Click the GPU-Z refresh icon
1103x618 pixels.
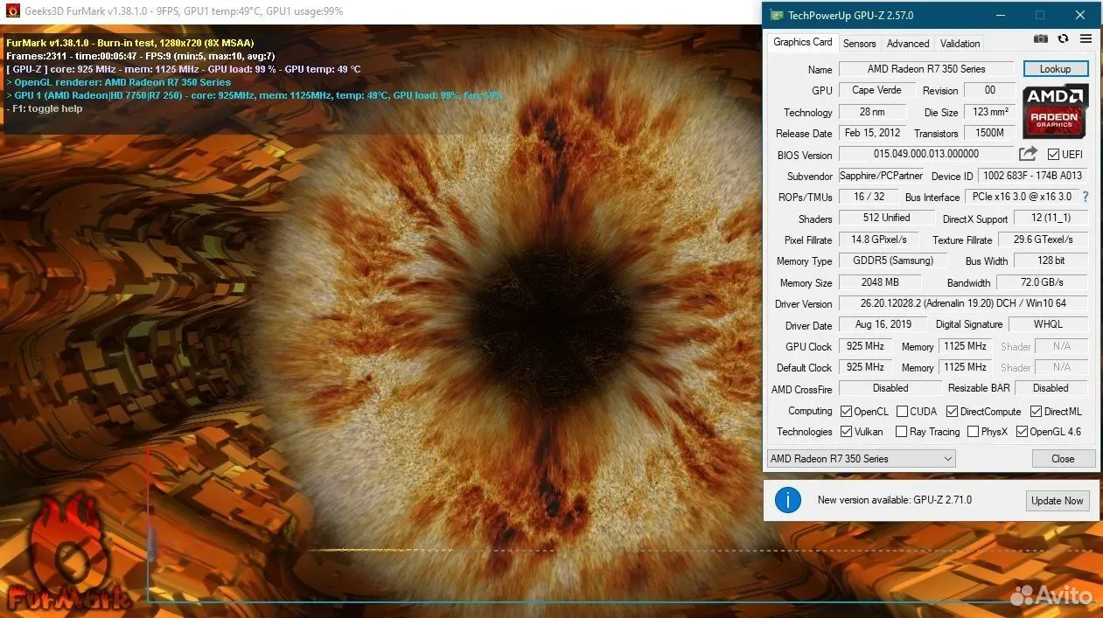pos(1063,38)
